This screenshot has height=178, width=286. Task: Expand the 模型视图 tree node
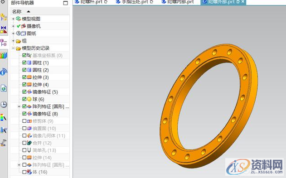[13, 19]
